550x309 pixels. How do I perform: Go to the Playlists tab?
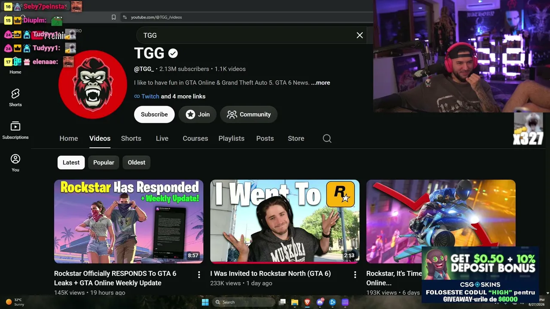[231, 139]
